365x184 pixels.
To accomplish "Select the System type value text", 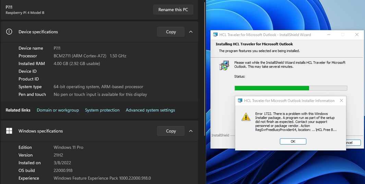I will [x=98, y=87].
